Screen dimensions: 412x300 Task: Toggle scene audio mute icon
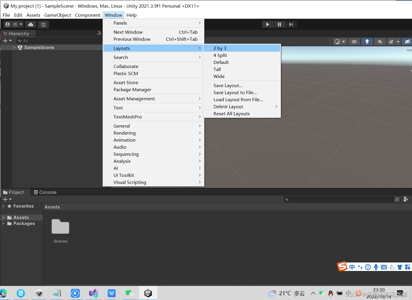pos(380,42)
